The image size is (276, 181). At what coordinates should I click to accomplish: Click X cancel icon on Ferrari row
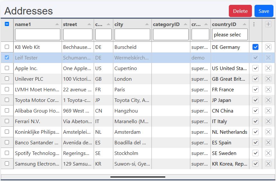268,121
